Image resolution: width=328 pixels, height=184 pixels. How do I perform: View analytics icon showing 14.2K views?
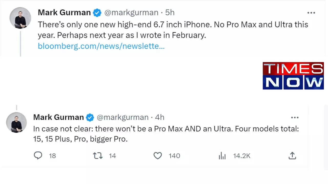[x=222, y=156]
